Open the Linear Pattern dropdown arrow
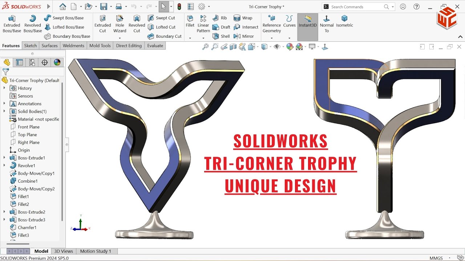This screenshot has height=261, width=465. click(203, 38)
